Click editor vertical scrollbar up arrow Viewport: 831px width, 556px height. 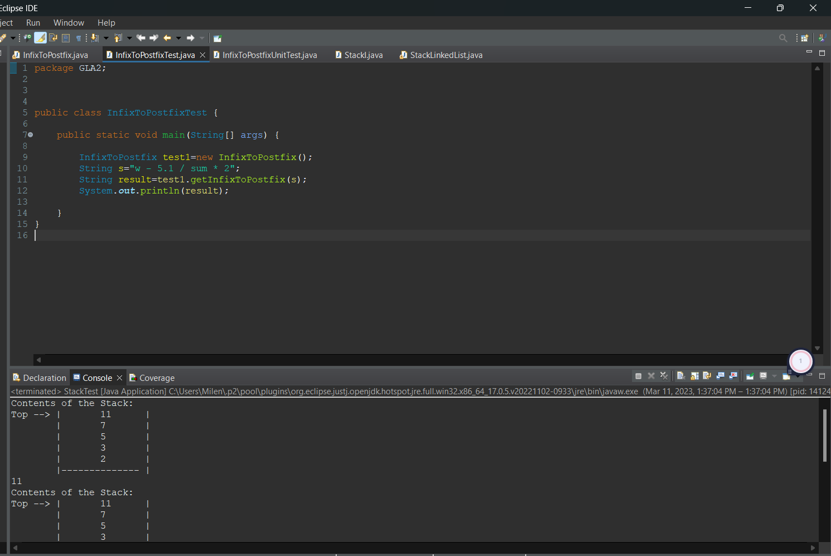click(817, 68)
